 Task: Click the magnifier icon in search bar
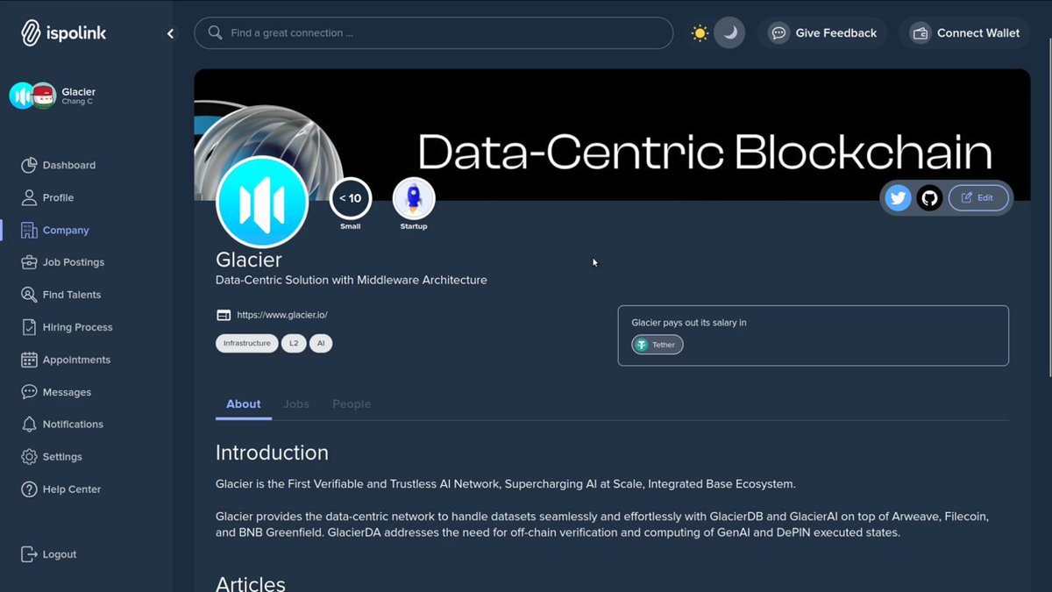pyautogui.click(x=215, y=33)
